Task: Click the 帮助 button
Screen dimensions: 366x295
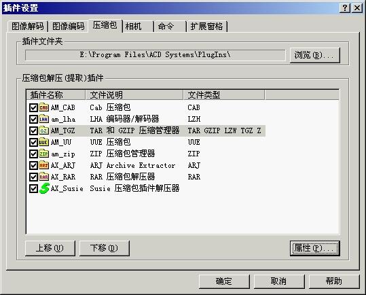Action: [x=334, y=281]
